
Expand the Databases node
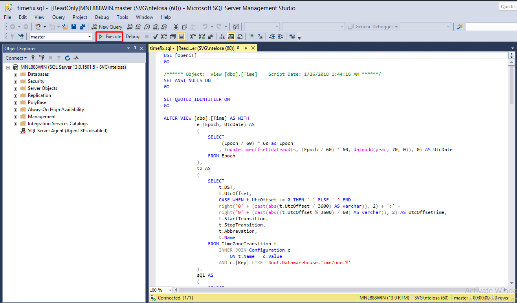click(x=15, y=74)
